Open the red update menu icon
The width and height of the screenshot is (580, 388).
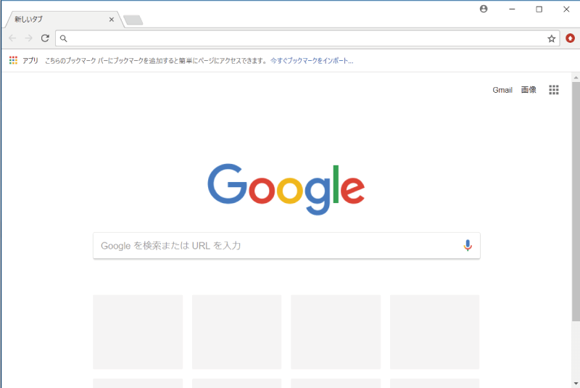tap(570, 38)
